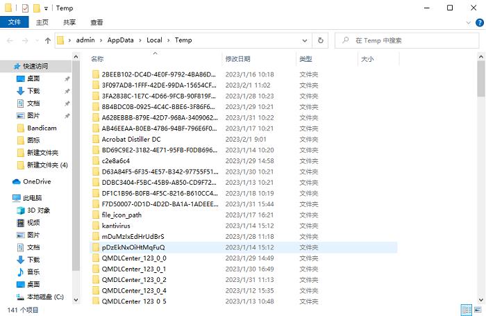Click the 音乐 note icon
Image resolution: width=486 pixels, height=316 pixels.
tap(20, 272)
